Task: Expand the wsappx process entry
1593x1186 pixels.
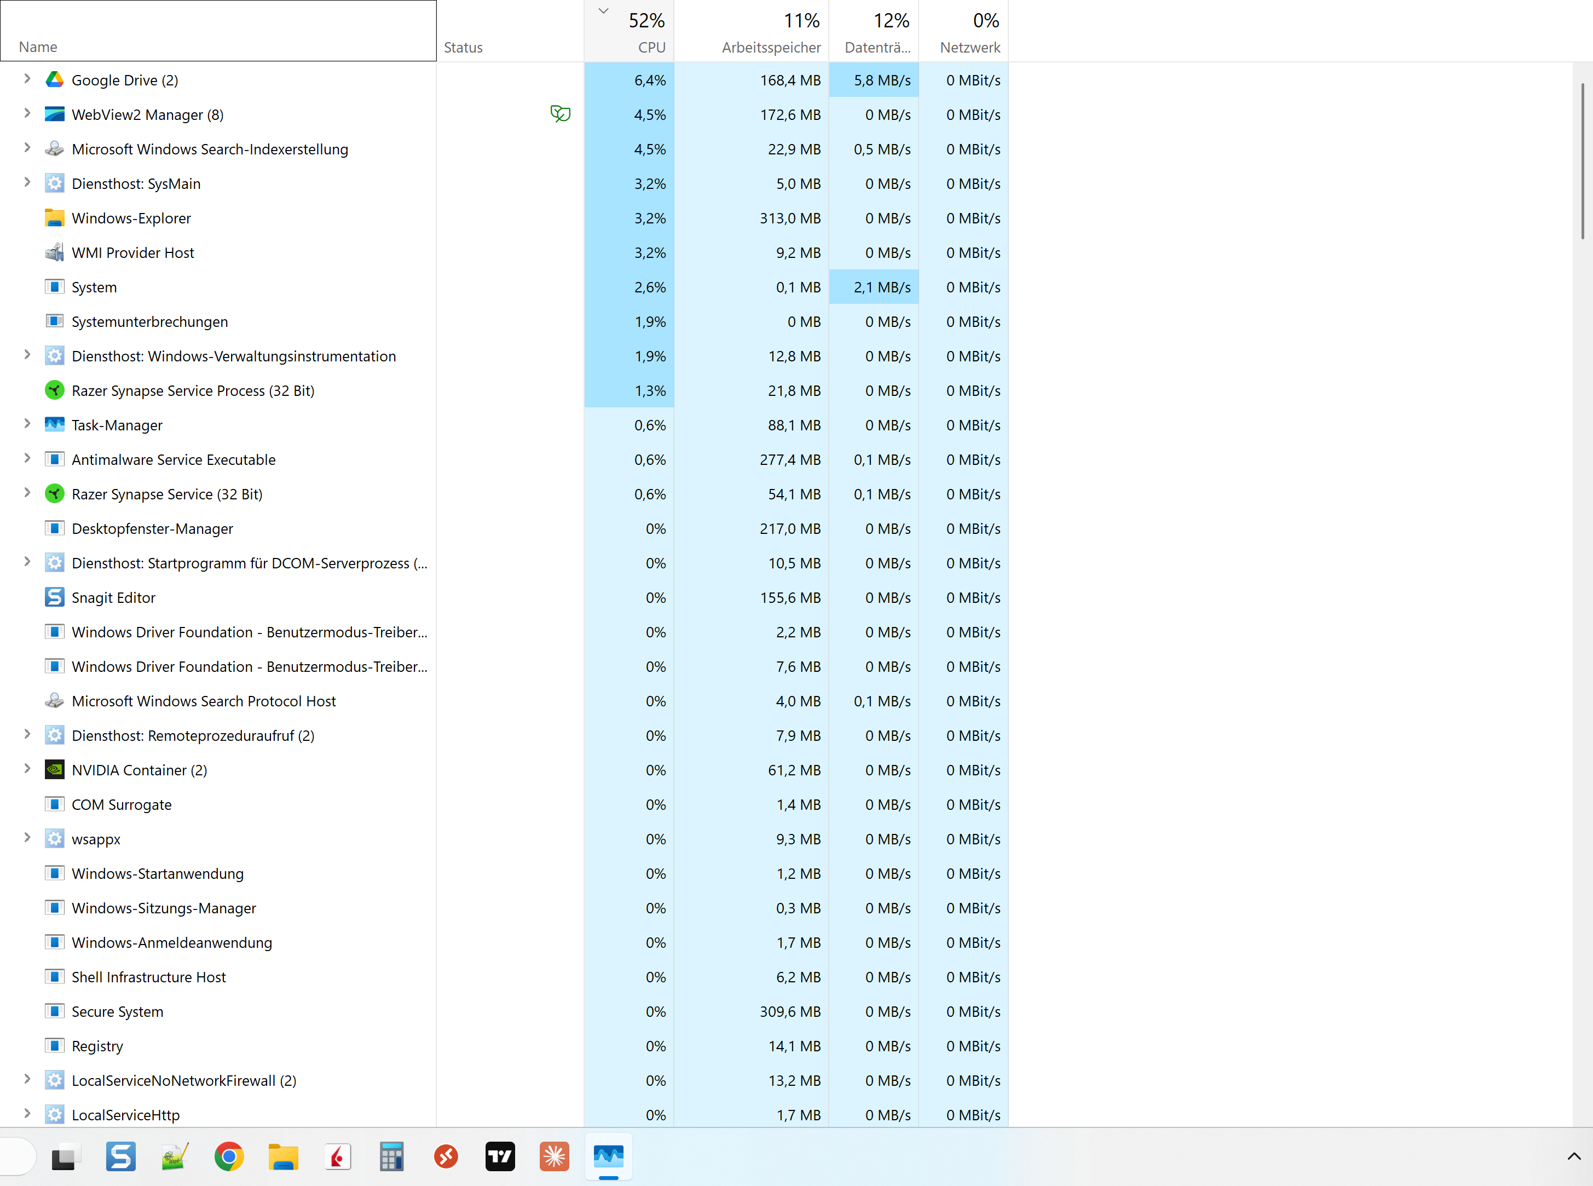Action: click(27, 838)
